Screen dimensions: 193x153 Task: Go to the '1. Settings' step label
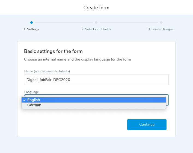pos(31,29)
